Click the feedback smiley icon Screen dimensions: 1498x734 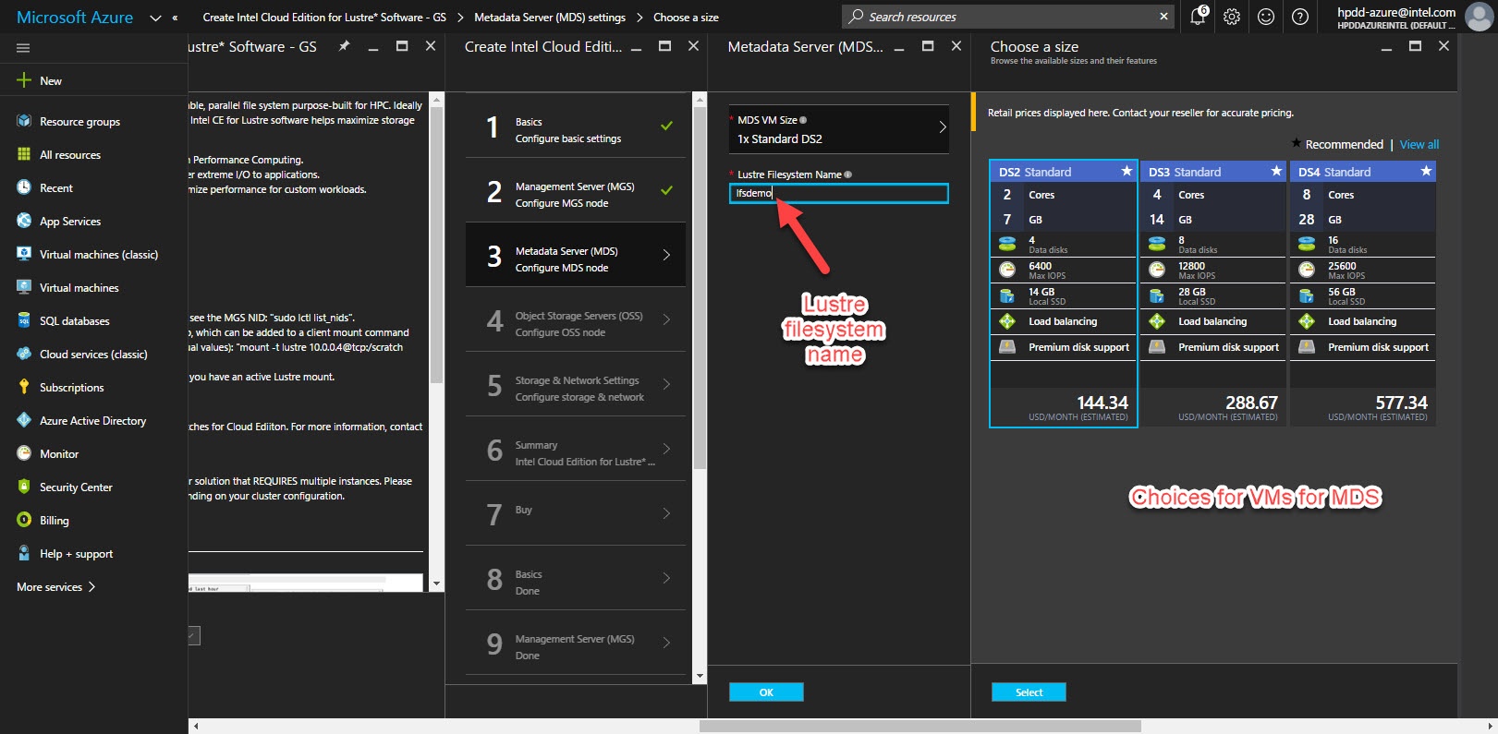[1266, 17]
